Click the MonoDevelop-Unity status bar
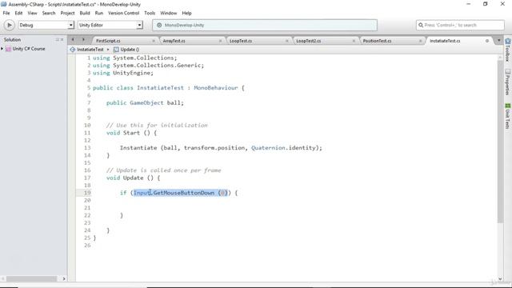 pyautogui.click(x=265, y=25)
